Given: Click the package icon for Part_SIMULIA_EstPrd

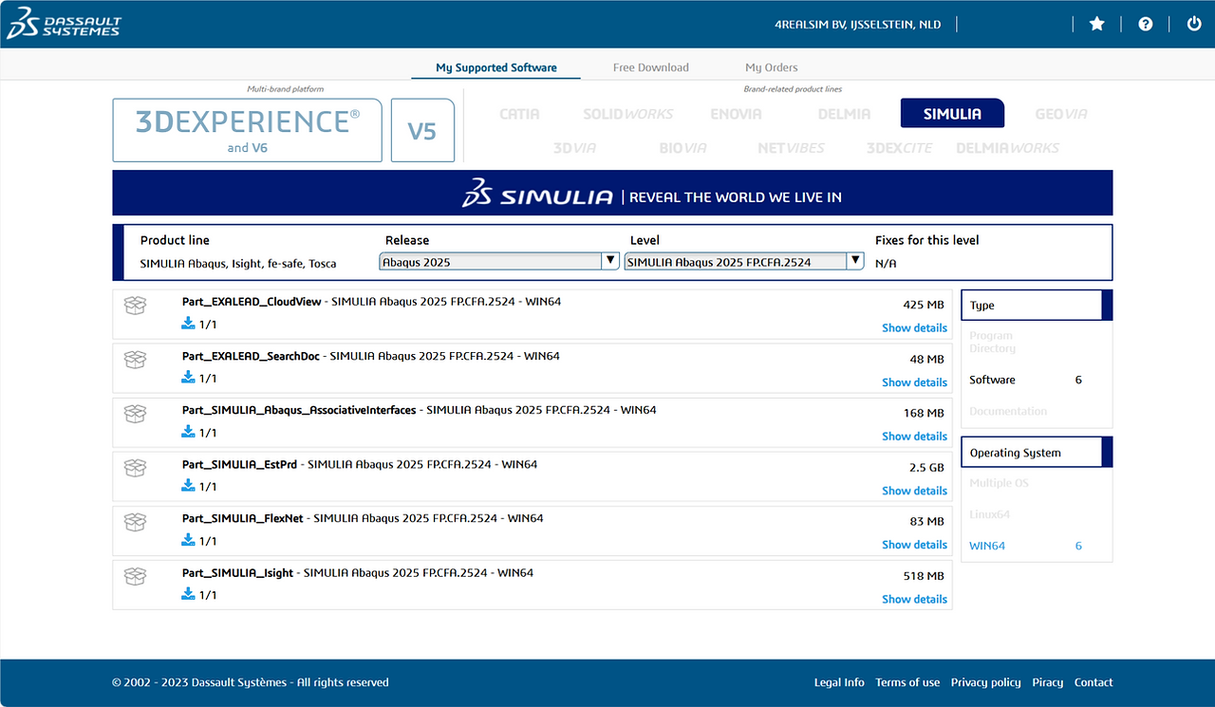Looking at the screenshot, I should tap(136, 468).
